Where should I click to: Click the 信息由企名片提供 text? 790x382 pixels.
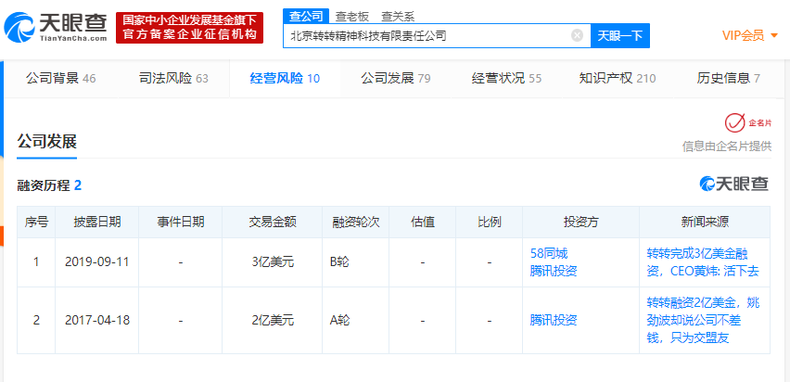coord(727,146)
